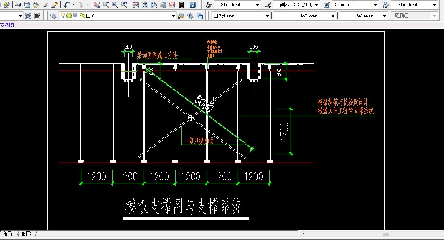The image size is (444, 240).
Task: Select the 梁加固图施工方法 annotation text
Action: [x=157, y=55]
